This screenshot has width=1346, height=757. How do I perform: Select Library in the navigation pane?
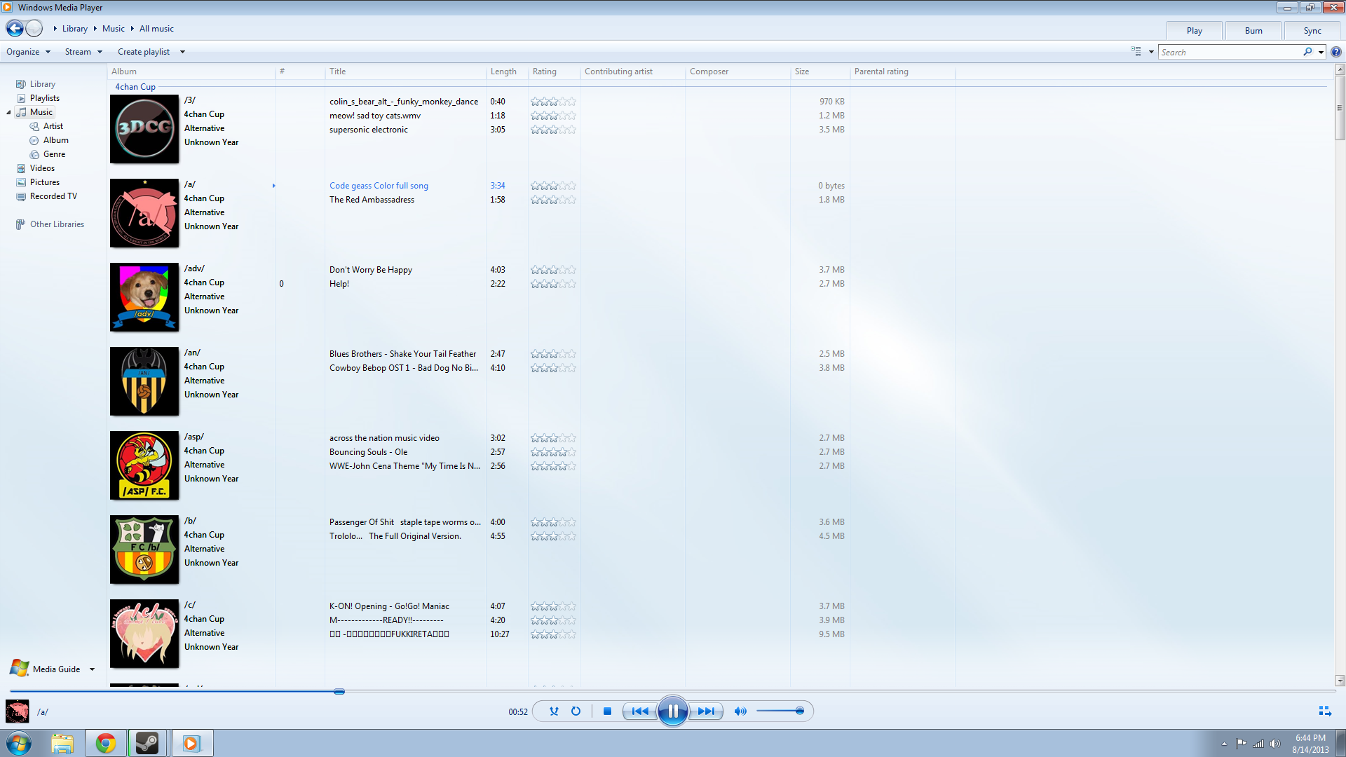tap(42, 84)
